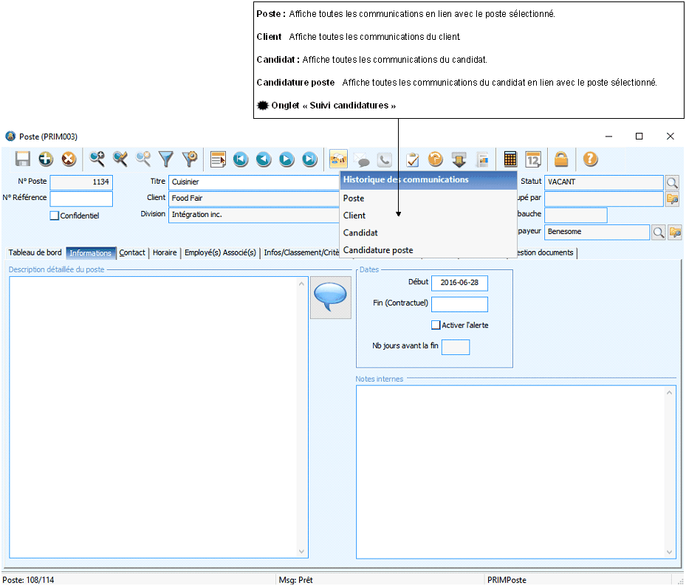Open help with the question mark icon
Viewport: 686px width, 586px height.
[590, 159]
